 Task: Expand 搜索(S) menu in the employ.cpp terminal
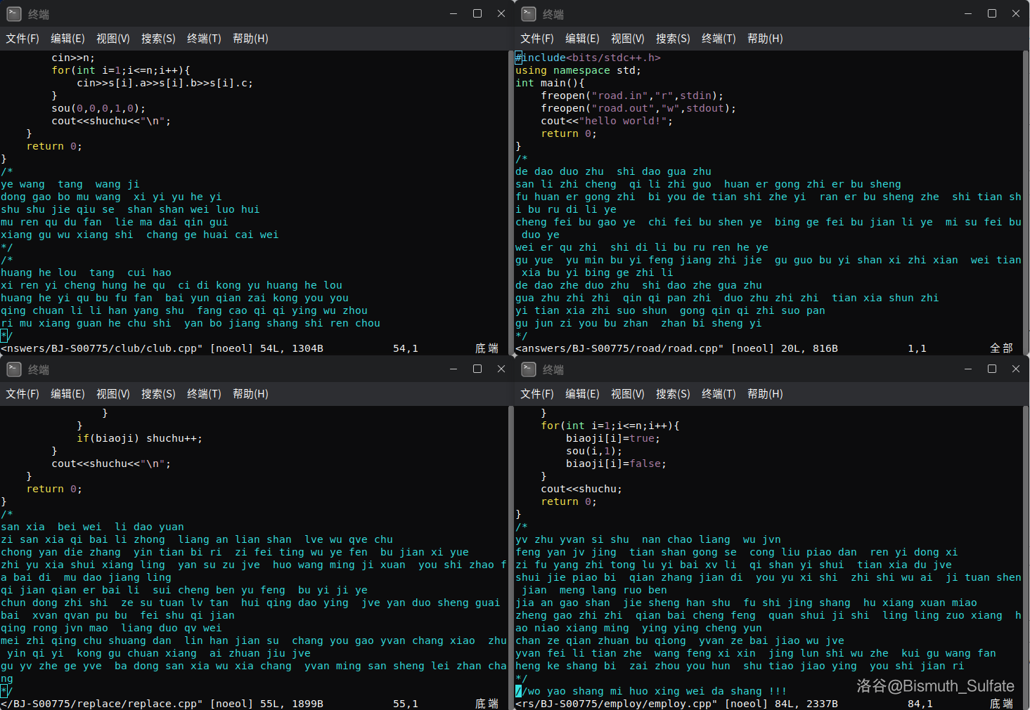[x=673, y=394]
